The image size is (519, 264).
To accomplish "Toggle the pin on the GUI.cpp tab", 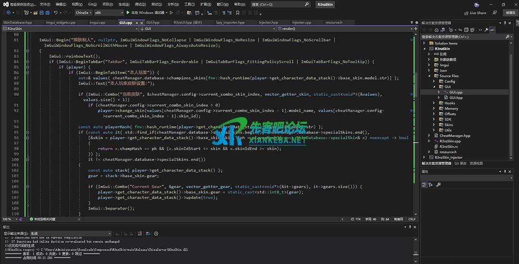I will coord(136,23).
